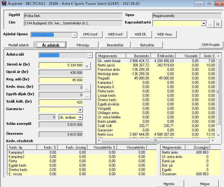Viewport: 224px width, 187px height.
Task: Click the Kedv. tip column header
Action: (x=22, y=147)
